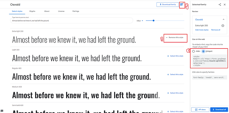Click the 'Use on the web' heading
Image resolution: width=229 pixels, height=113 pixels.
pos(198,39)
